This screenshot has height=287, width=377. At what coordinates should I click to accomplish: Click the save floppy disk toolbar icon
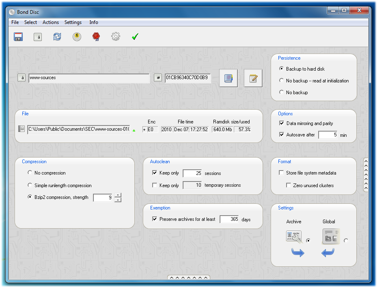18,37
